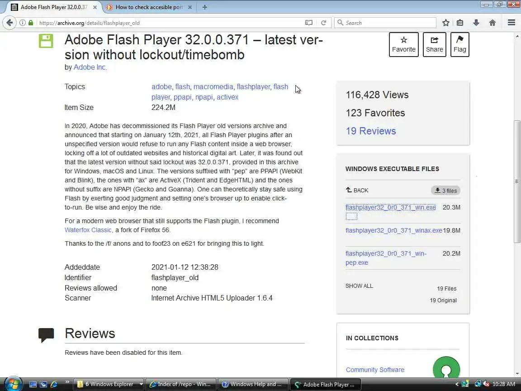
Task: Open site information icon in address bar
Action: [22, 23]
